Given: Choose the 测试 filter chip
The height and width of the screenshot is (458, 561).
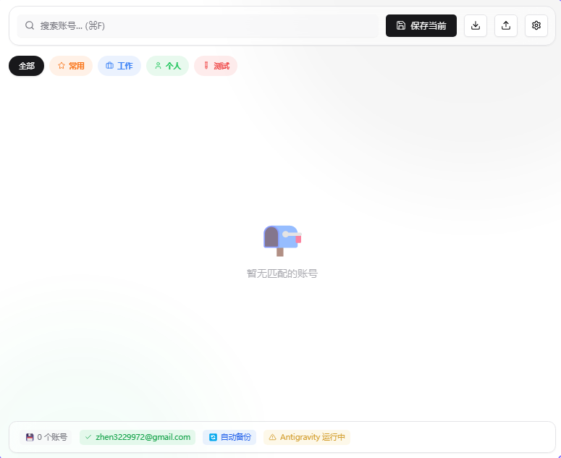Looking at the screenshot, I should (216, 66).
